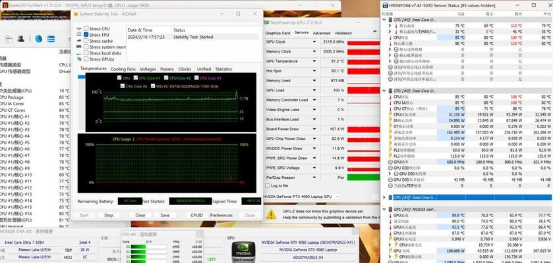
Task: Click the Save button in System Stability Test
Action: point(165,215)
